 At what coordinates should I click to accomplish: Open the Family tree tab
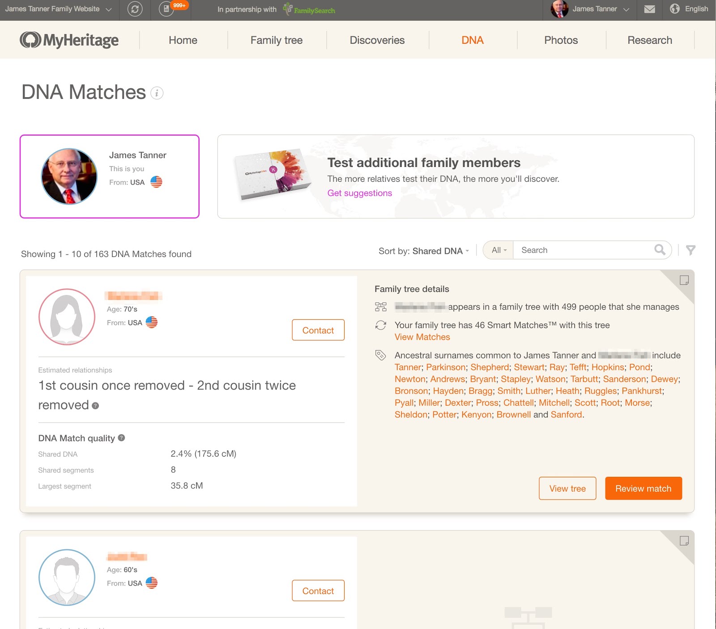pyautogui.click(x=277, y=40)
